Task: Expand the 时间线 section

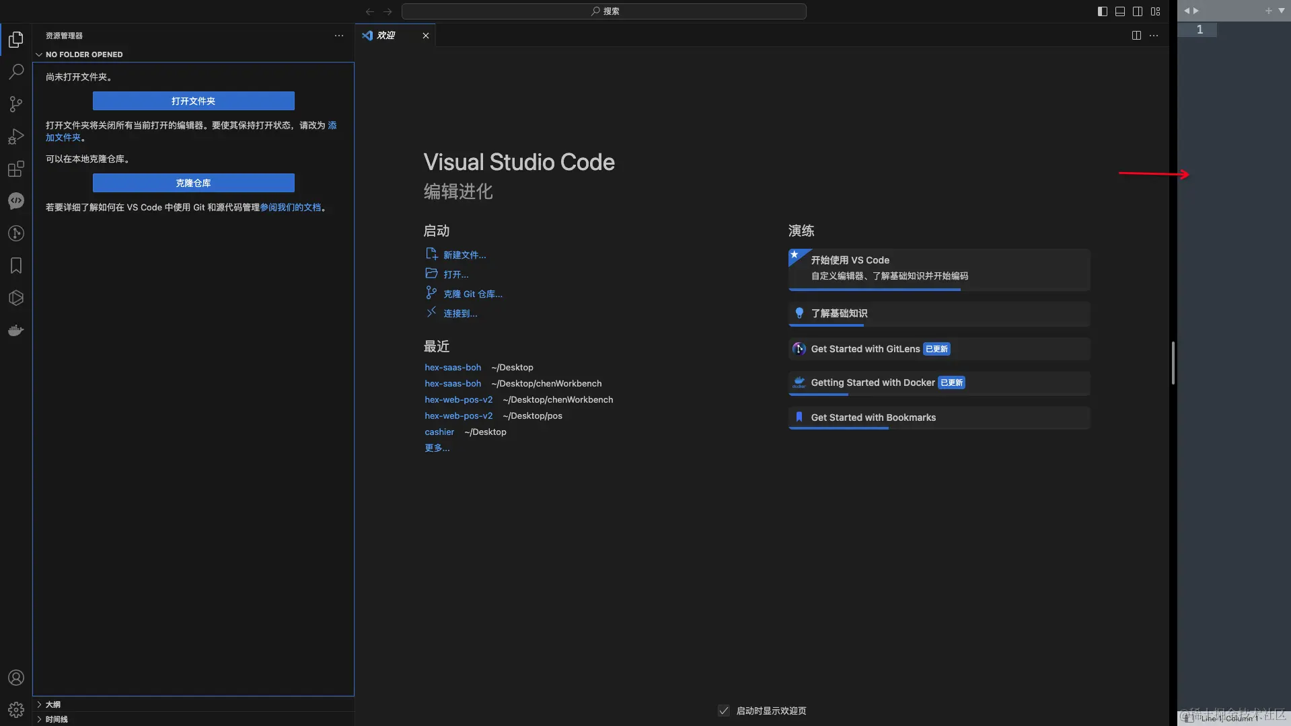Action: 194,719
